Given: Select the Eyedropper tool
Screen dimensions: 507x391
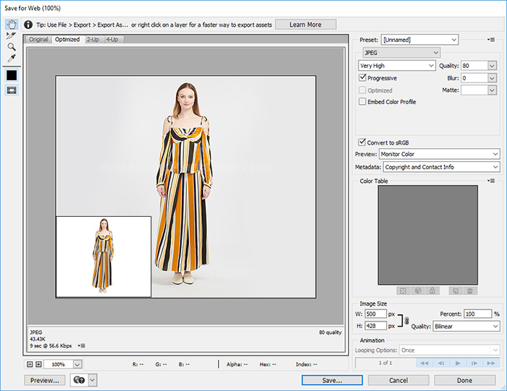Looking at the screenshot, I should (x=12, y=59).
